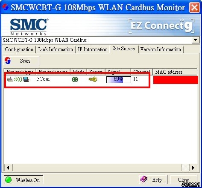Click the Network name column header

53,72
